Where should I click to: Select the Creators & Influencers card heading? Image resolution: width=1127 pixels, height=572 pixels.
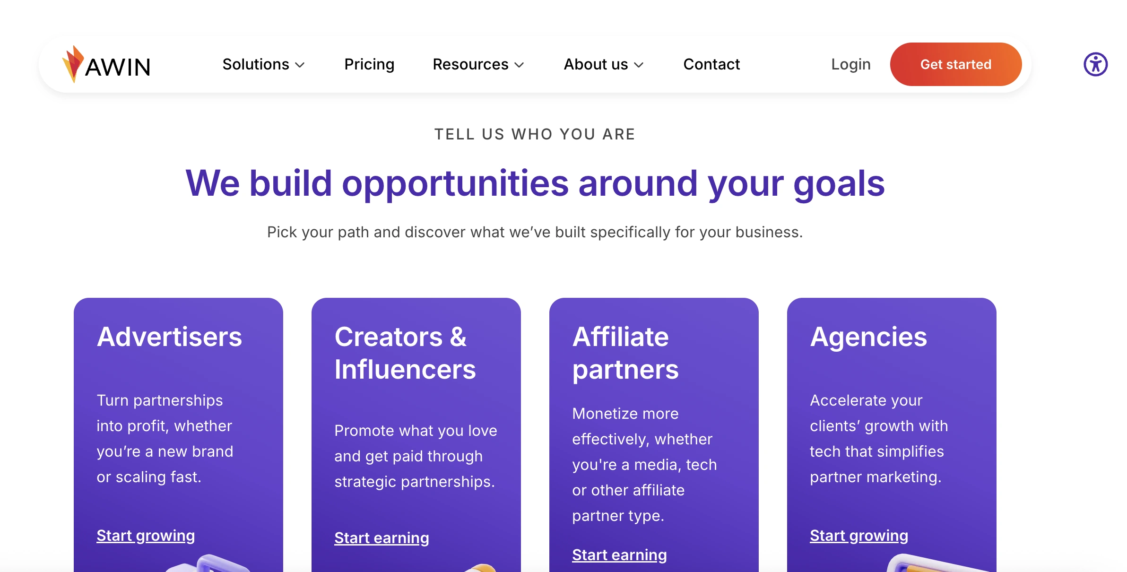(405, 353)
